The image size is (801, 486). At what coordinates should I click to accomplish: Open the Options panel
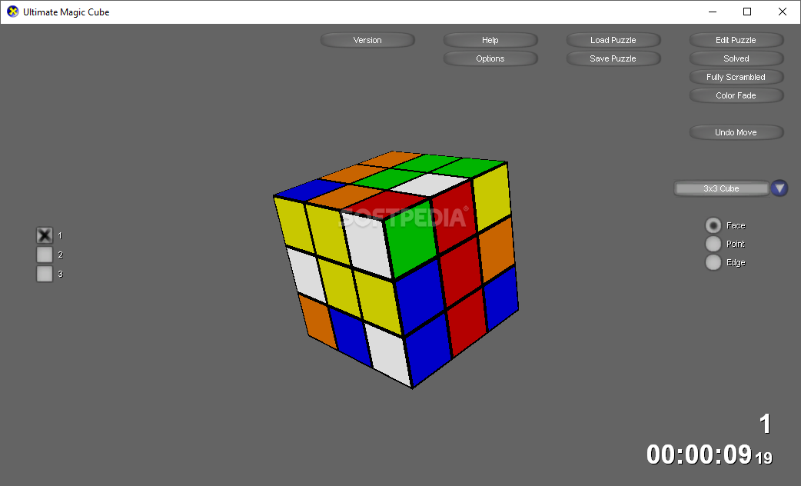pos(490,58)
